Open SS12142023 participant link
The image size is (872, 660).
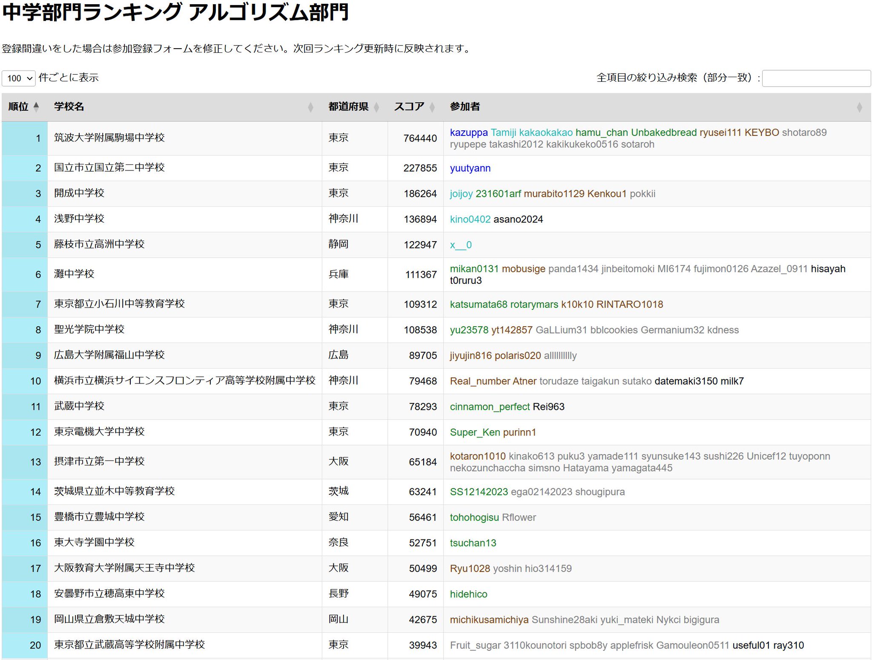coord(479,492)
